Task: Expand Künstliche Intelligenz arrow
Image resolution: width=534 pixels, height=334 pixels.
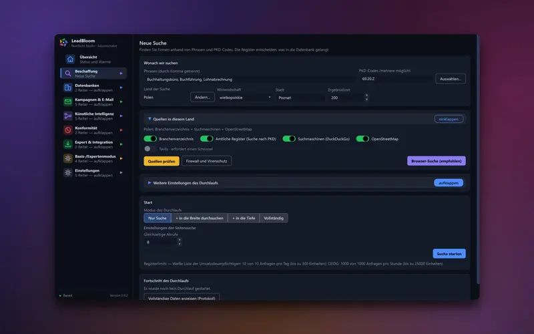Action: click(121, 116)
